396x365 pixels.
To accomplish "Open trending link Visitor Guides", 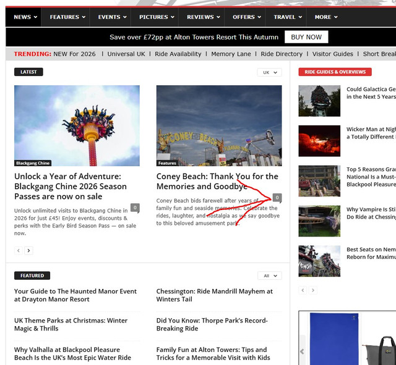I will 333,54.
